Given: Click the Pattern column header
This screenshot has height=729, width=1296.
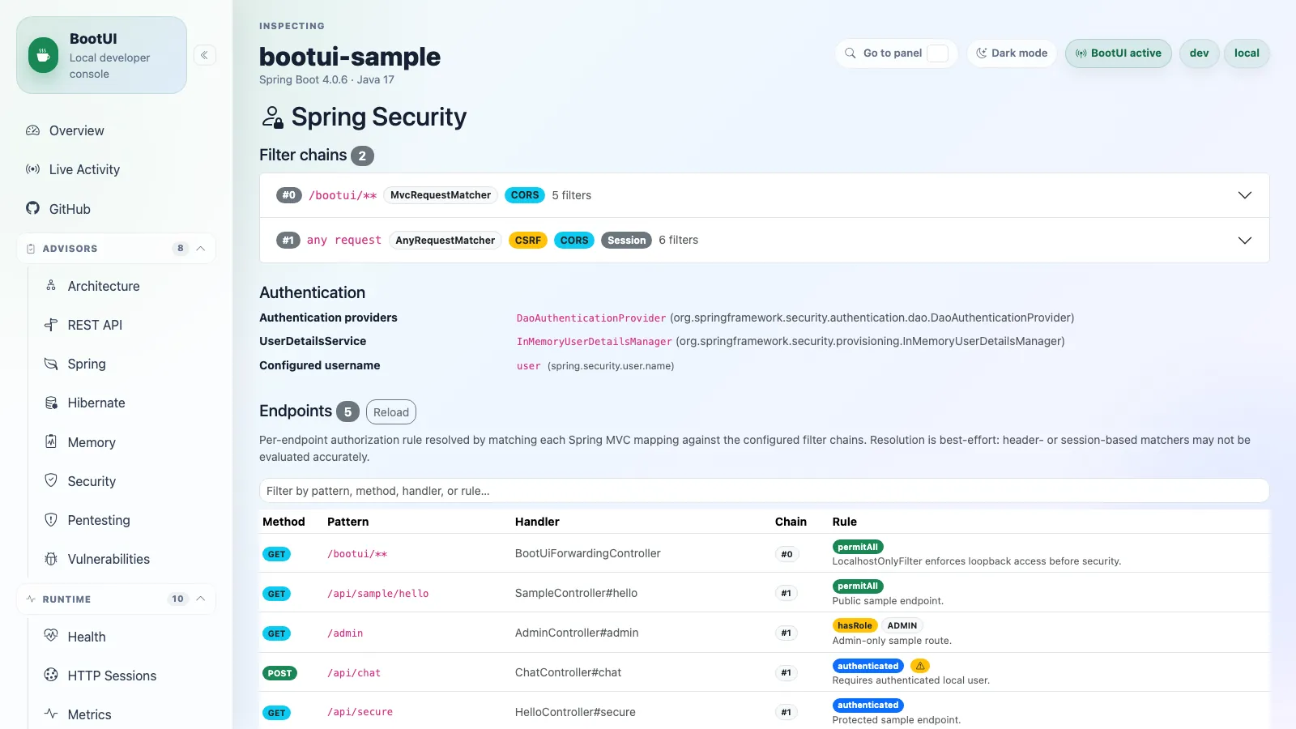Looking at the screenshot, I should coord(347,522).
